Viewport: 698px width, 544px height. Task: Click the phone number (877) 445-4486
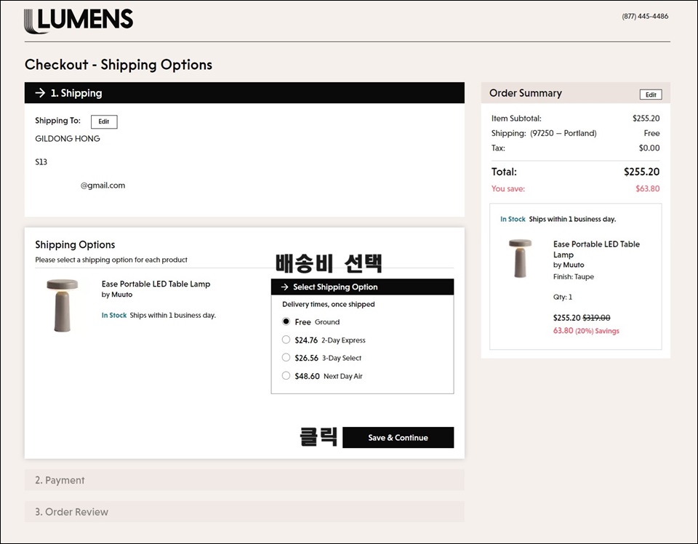click(x=645, y=17)
